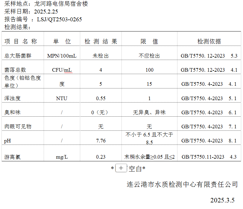
Task: Click the 游离氯 result value 0.23
Action: point(101,157)
